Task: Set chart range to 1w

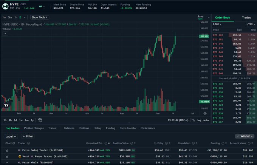Action: coord(21,120)
